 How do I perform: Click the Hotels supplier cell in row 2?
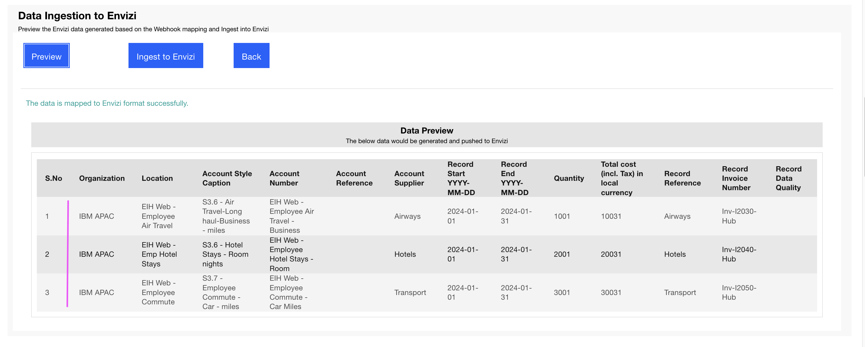(405, 254)
